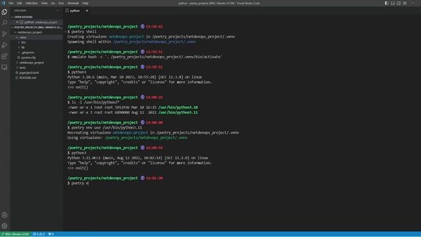Close python entry in Open Editors

[17, 22]
